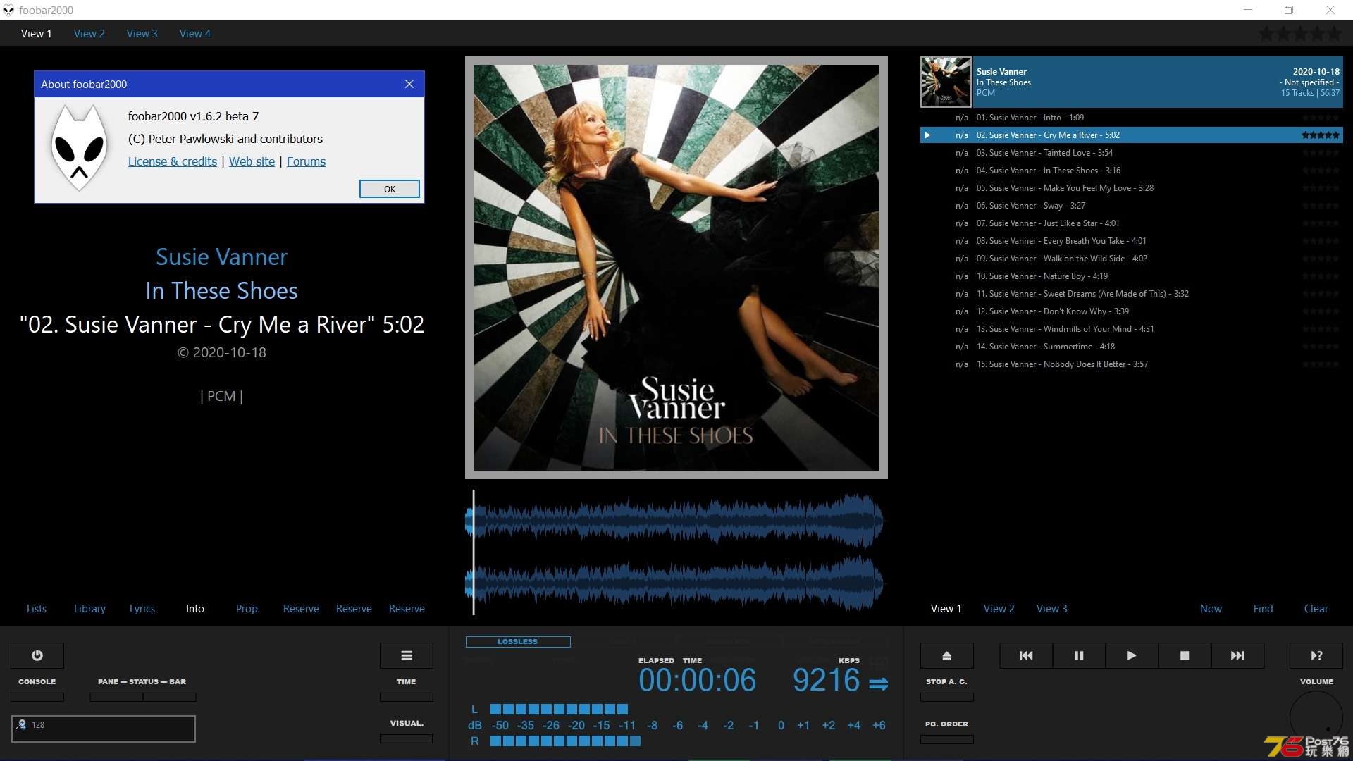Toggle the STATUS BAR switch
Screen dimensions: 1353x761
[x=170, y=698]
